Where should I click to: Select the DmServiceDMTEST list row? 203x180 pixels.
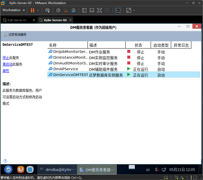(x=124, y=75)
